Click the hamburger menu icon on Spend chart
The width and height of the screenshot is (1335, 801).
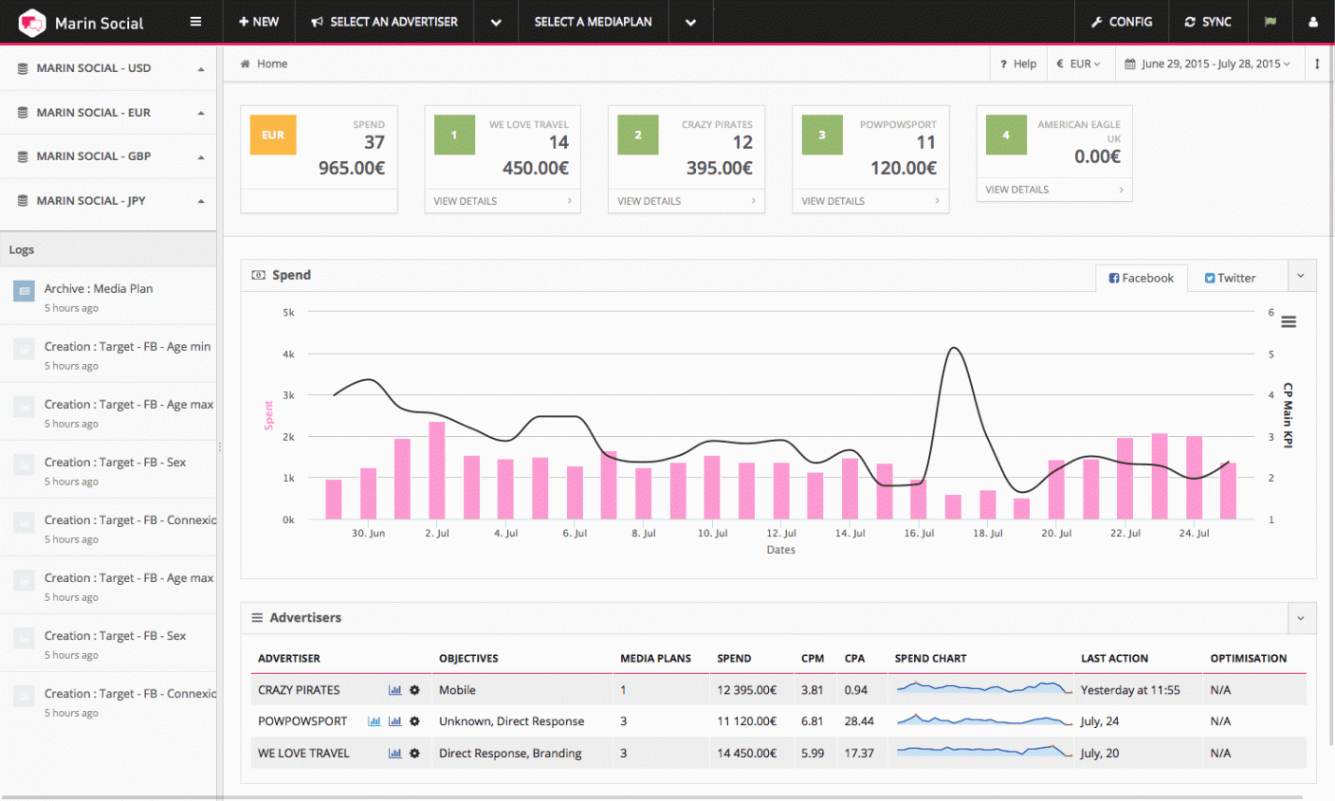pyautogui.click(x=1289, y=321)
